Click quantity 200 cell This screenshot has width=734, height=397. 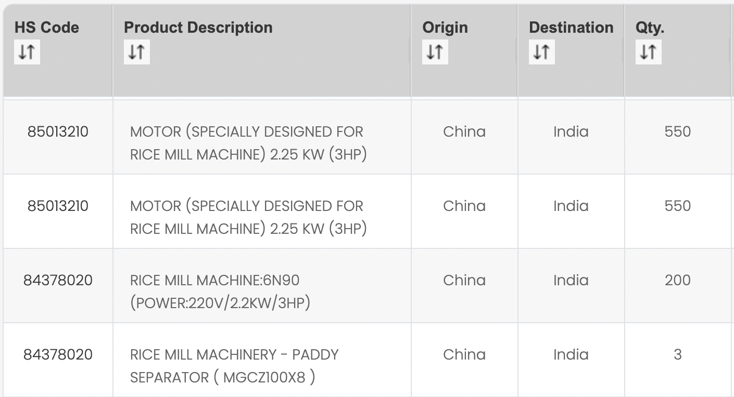(x=677, y=280)
